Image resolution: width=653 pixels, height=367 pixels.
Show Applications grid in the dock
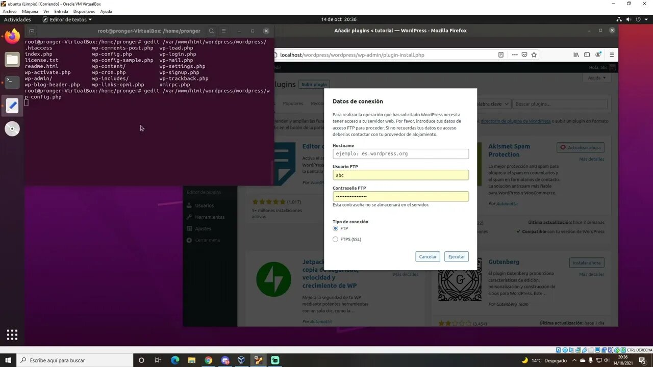click(12, 335)
